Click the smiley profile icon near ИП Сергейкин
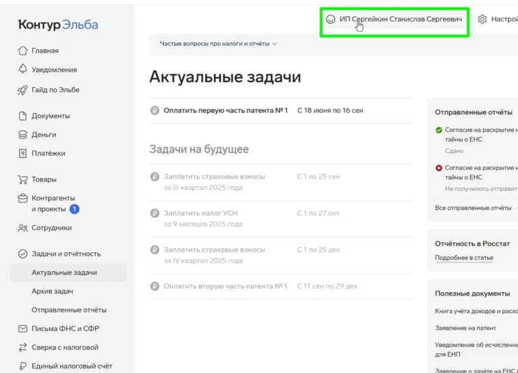Screen dimensions: 518x373 click(x=330, y=19)
